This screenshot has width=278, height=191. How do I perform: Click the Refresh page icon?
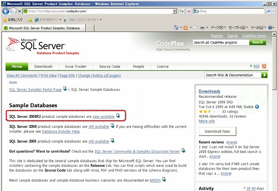[182, 11]
